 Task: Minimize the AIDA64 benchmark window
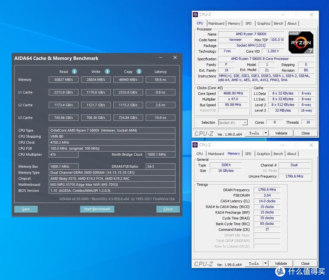pyautogui.click(x=161, y=58)
